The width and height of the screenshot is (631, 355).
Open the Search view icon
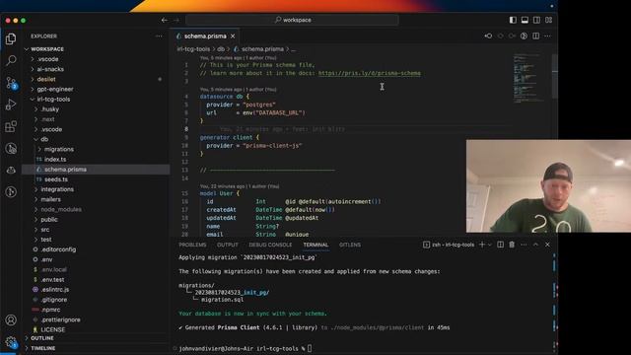pos(11,61)
